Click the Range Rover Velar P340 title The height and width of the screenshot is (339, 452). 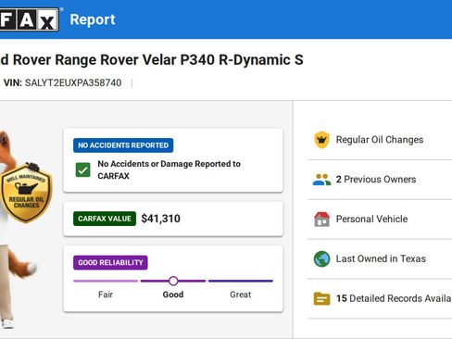(x=152, y=59)
